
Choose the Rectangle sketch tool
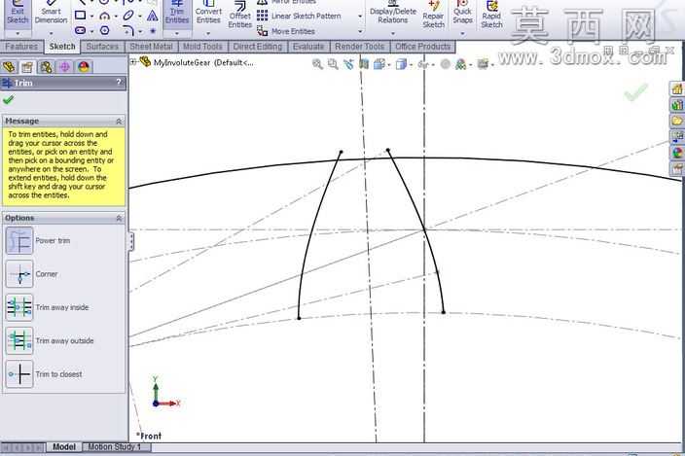81,16
